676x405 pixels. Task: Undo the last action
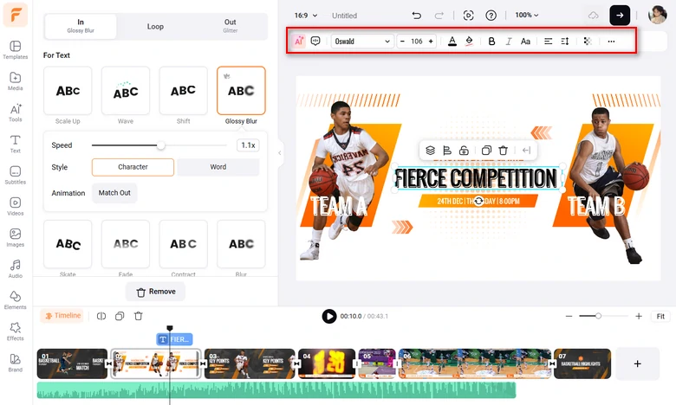[x=416, y=16]
